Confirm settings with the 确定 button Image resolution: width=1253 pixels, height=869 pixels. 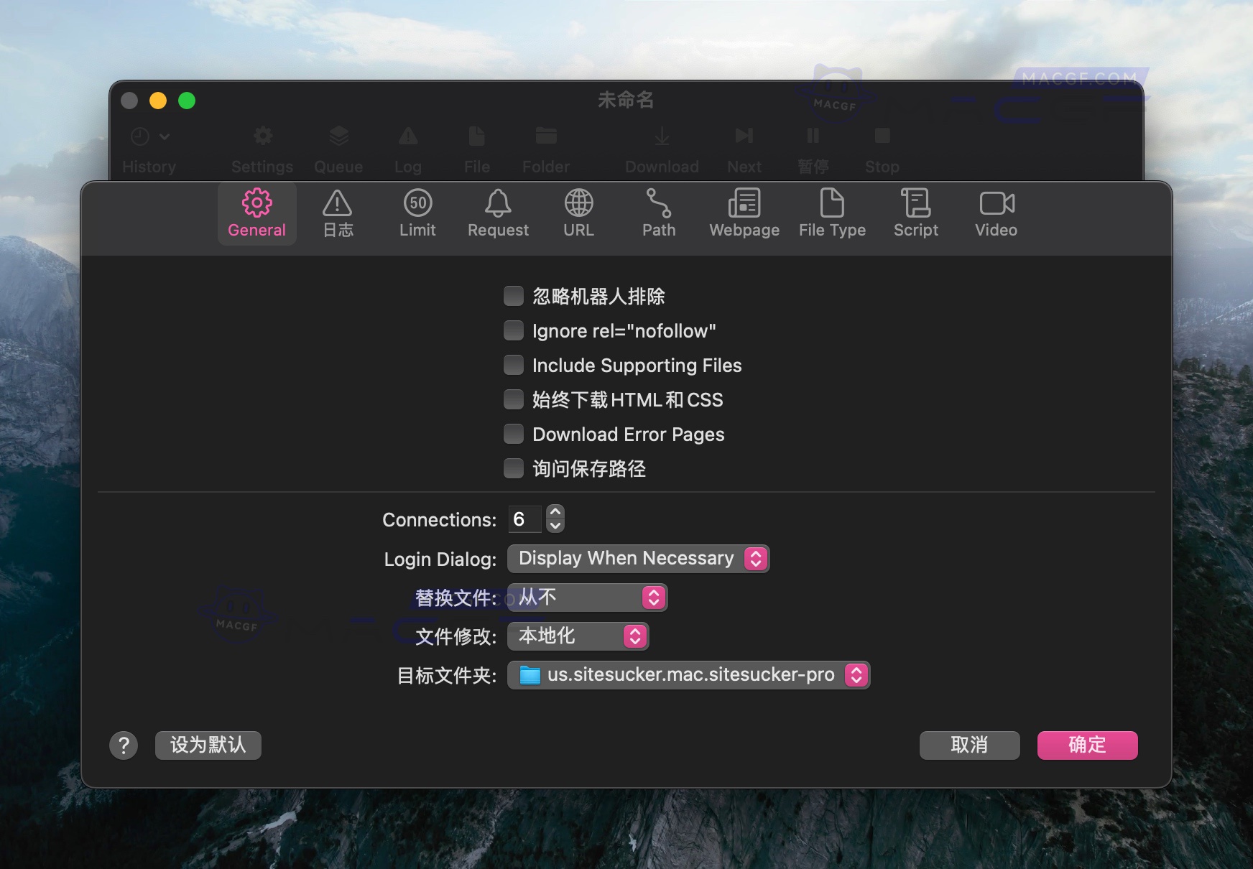point(1086,745)
